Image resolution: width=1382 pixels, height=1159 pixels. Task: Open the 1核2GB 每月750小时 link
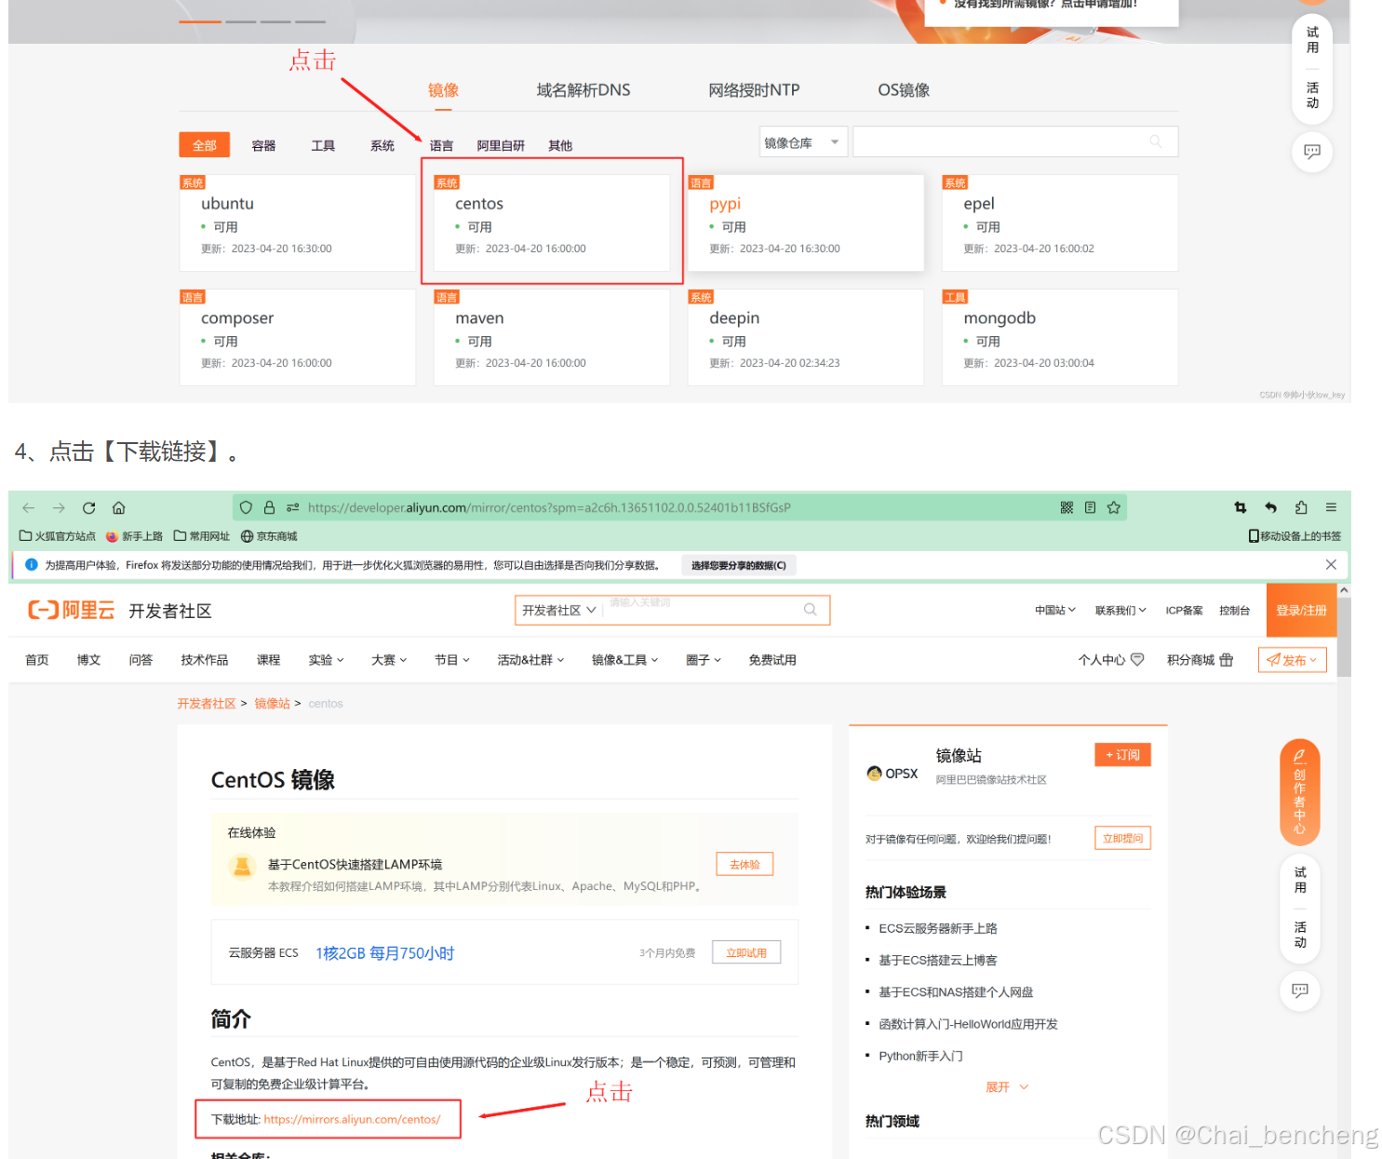pyautogui.click(x=385, y=953)
